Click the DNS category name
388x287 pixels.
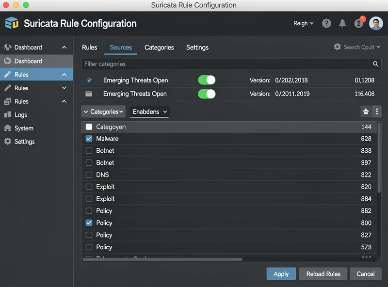click(102, 175)
